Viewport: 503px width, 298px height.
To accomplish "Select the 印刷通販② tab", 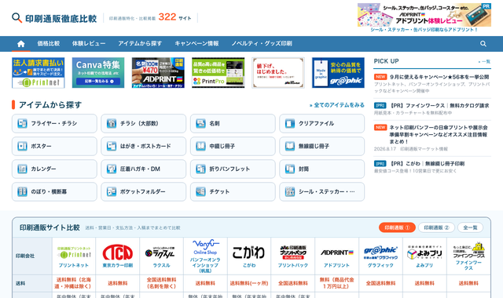I will pos(436,227).
